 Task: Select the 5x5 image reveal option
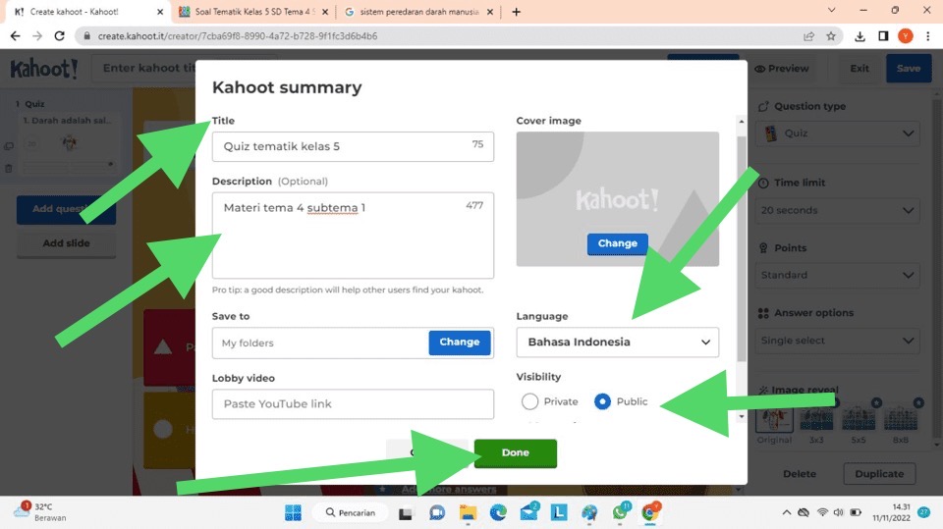click(x=859, y=419)
